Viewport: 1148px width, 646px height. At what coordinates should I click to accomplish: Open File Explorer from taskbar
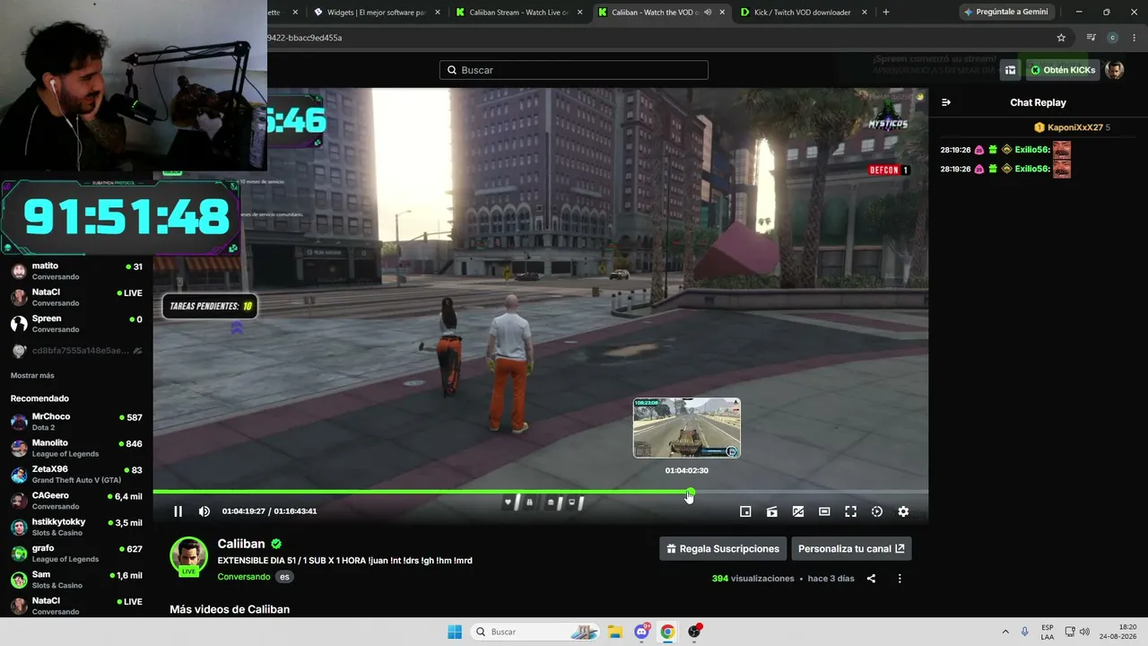click(615, 632)
